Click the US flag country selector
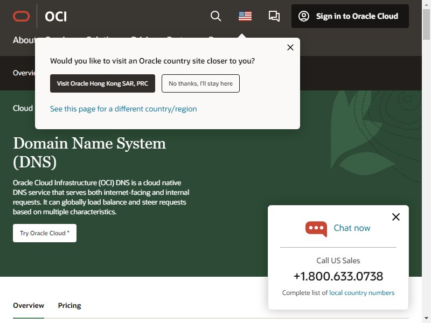This screenshot has height=323, width=431. point(245,16)
